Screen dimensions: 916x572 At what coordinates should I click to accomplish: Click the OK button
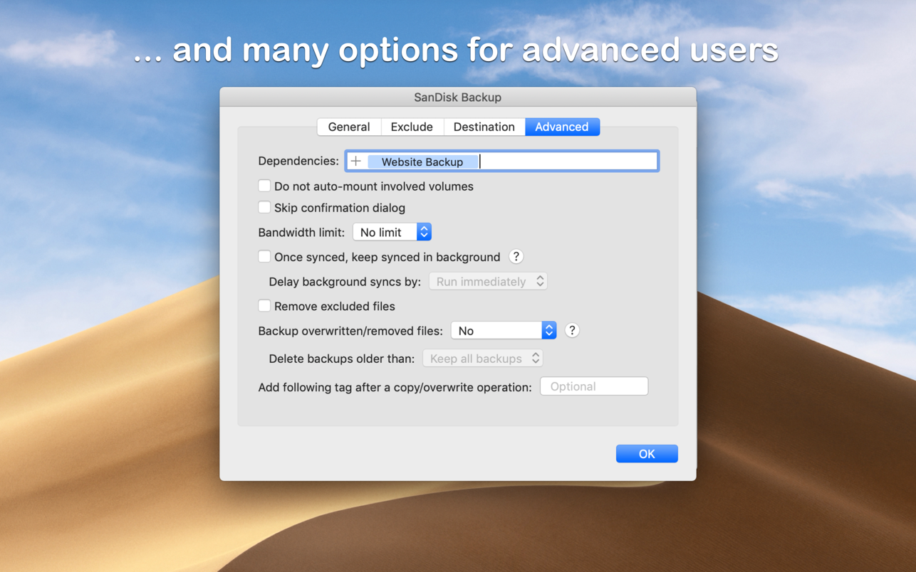point(647,454)
